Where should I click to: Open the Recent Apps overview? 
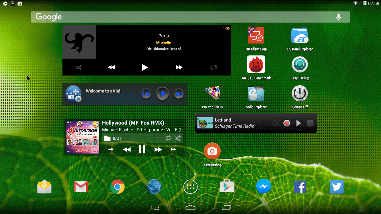pyautogui.click(x=226, y=208)
